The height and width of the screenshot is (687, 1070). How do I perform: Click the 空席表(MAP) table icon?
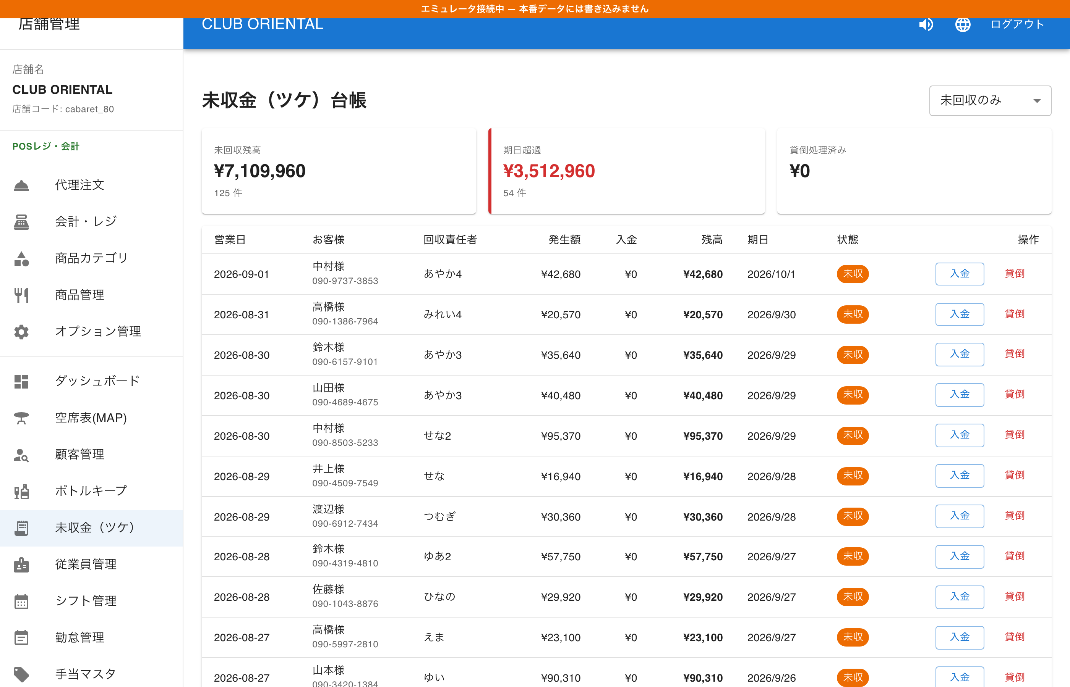tap(21, 418)
